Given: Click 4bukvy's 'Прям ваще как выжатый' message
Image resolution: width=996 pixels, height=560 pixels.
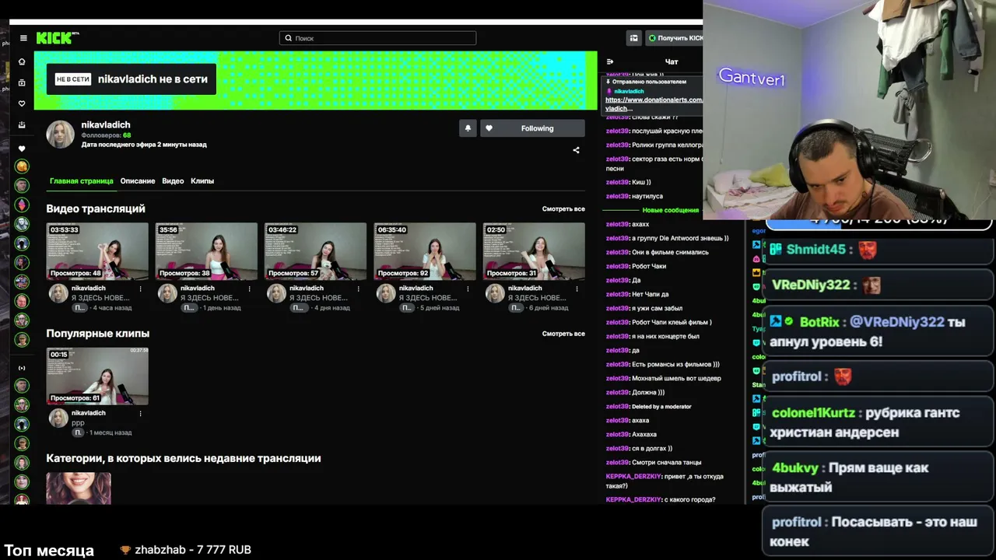Looking at the screenshot, I should tap(877, 478).
